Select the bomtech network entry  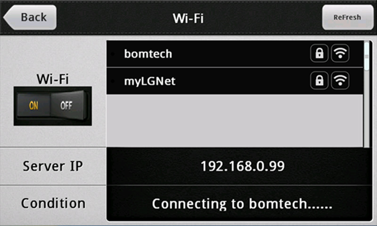coord(235,54)
